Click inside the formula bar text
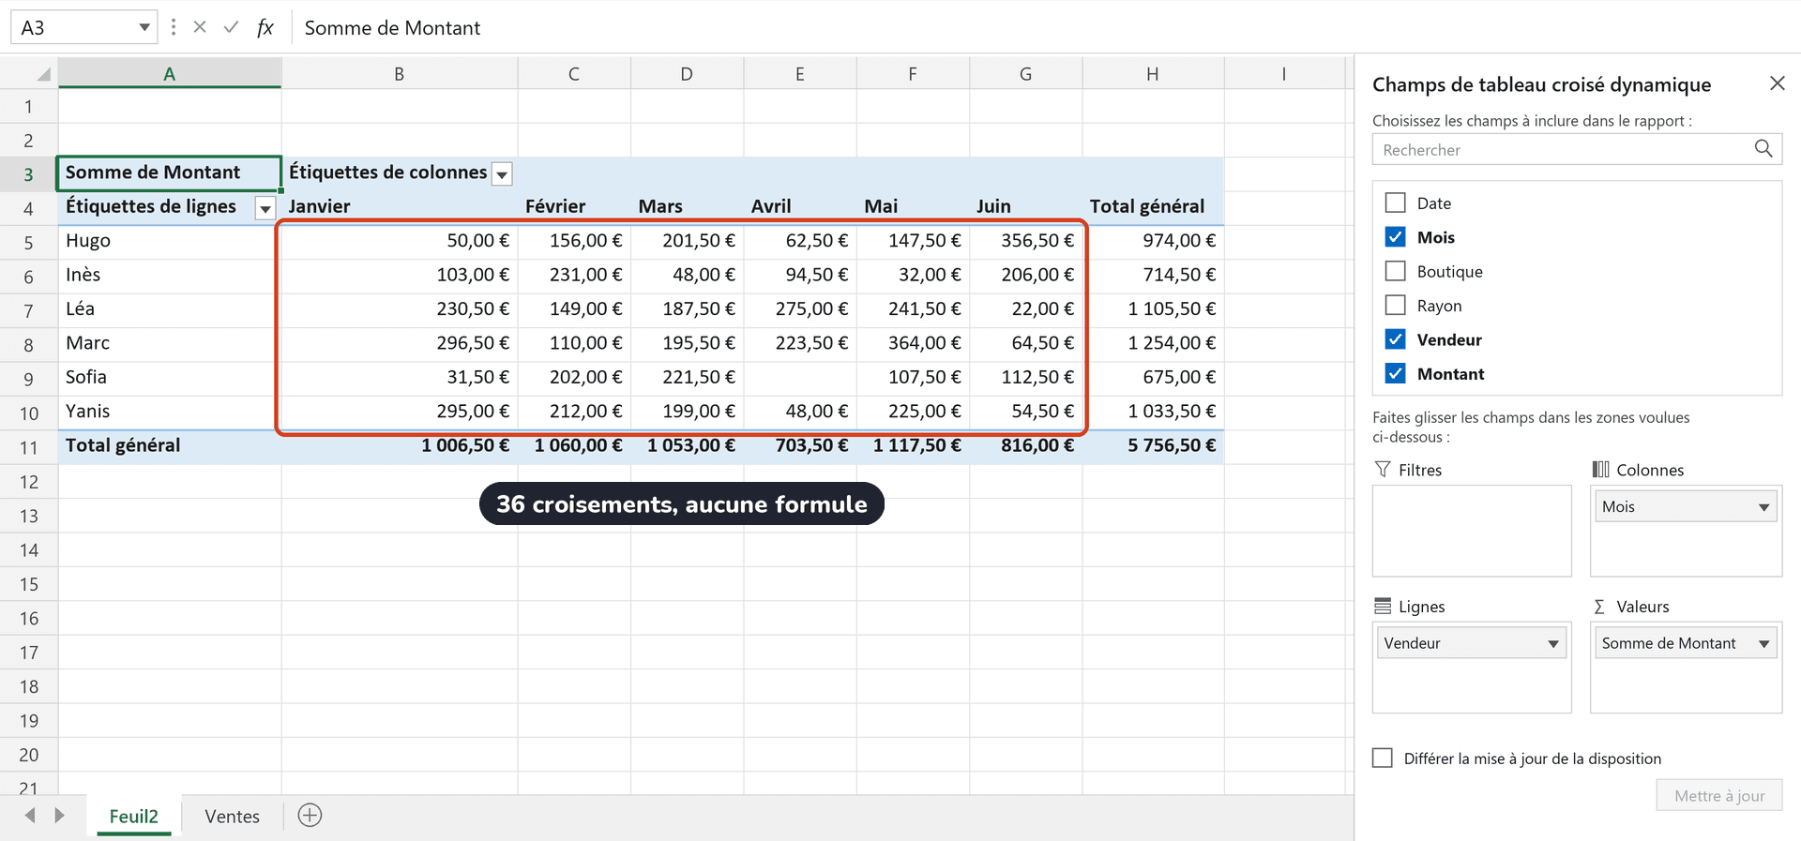The height and width of the screenshot is (841, 1801). (x=392, y=28)
